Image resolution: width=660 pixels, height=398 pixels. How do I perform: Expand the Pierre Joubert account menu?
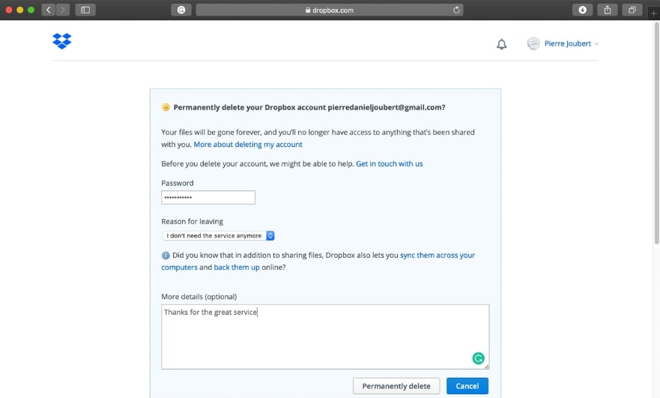(563, 44)
